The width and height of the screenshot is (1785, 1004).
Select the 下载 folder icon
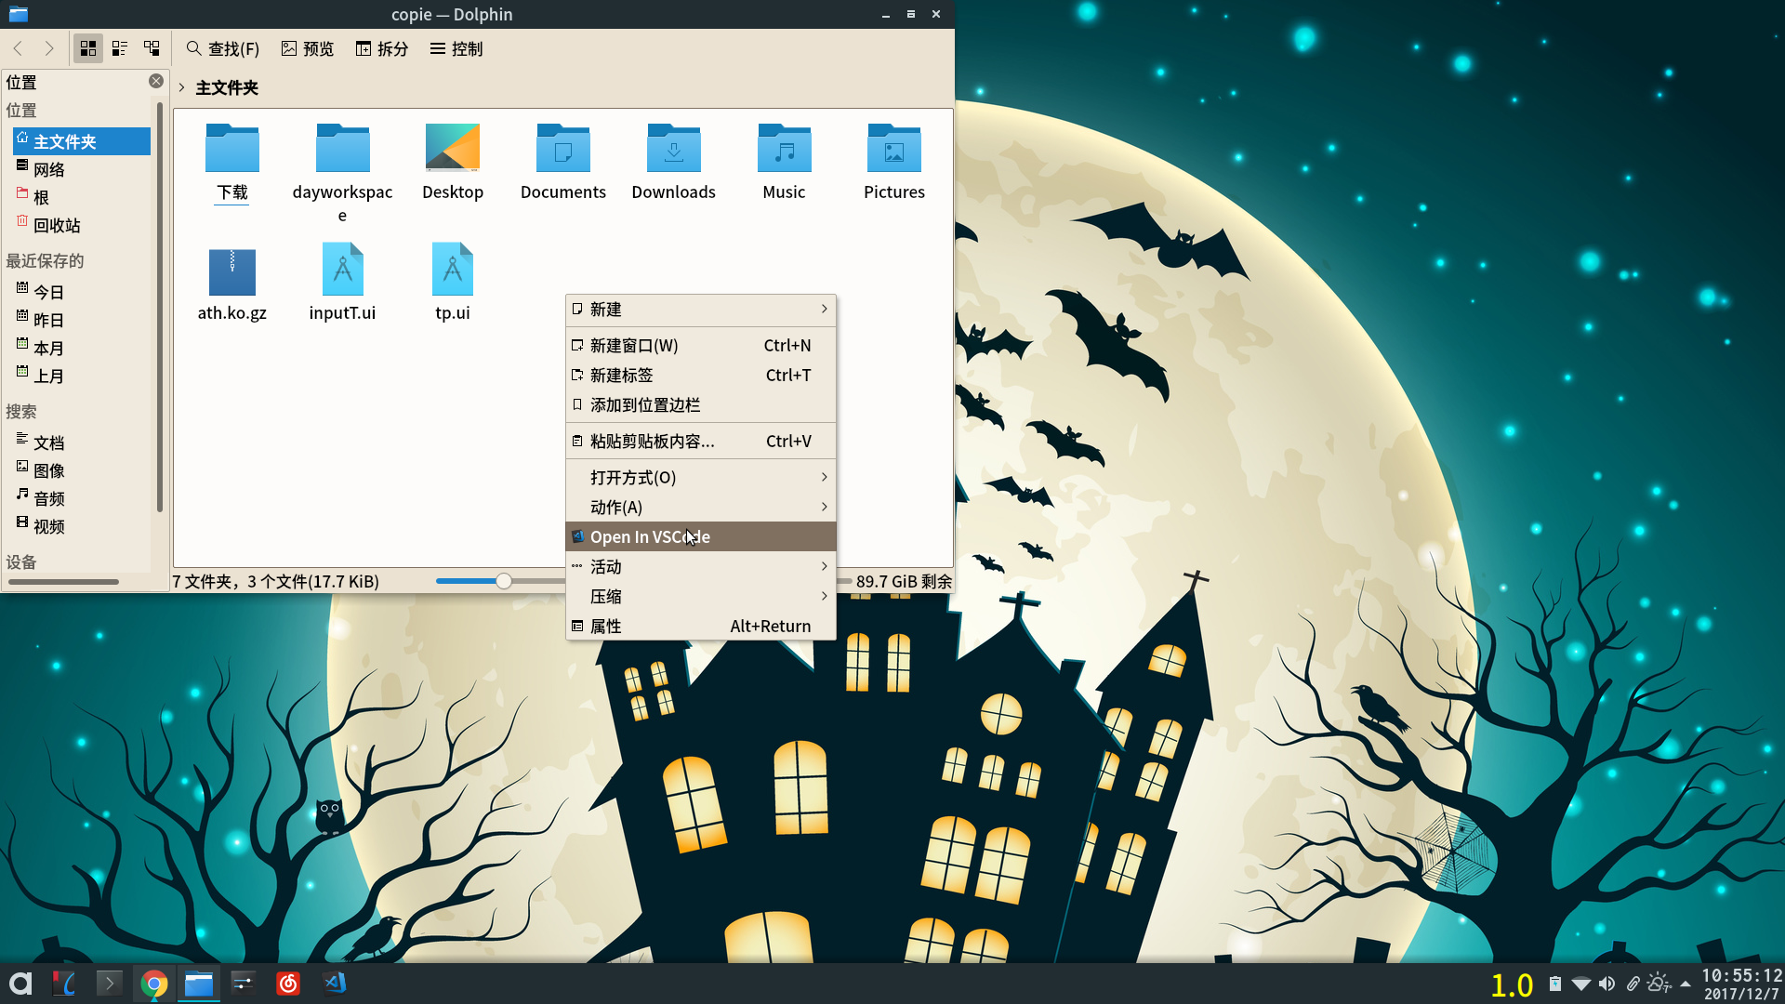coord(232,149)
